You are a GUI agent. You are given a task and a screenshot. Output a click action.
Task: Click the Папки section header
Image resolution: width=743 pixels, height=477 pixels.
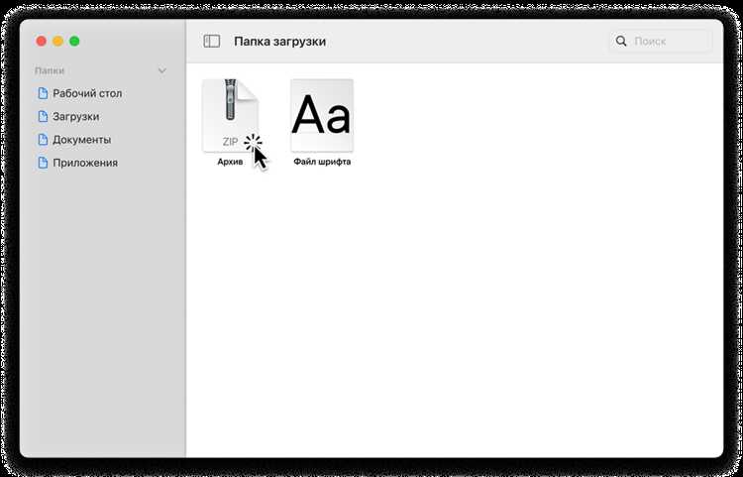(50, 70)
